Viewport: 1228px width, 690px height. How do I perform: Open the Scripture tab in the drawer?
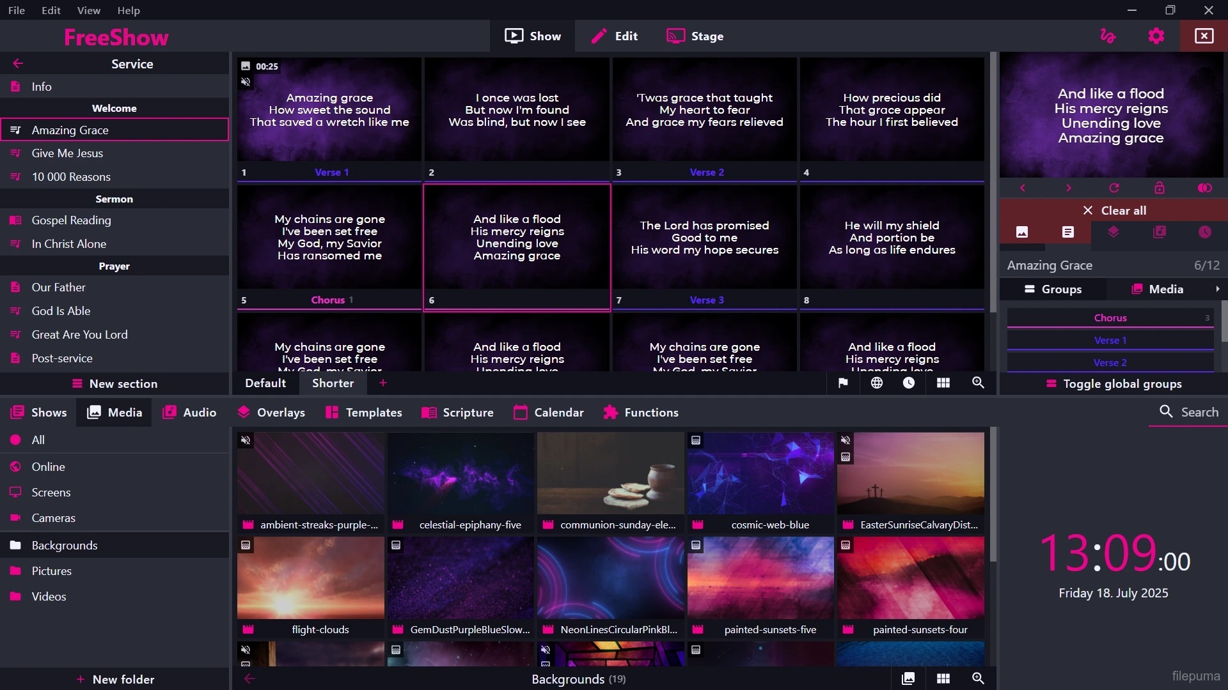coord(457,413)
